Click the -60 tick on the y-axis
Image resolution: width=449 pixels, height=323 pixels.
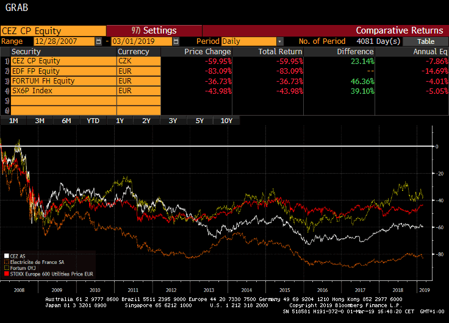point(440,228)
